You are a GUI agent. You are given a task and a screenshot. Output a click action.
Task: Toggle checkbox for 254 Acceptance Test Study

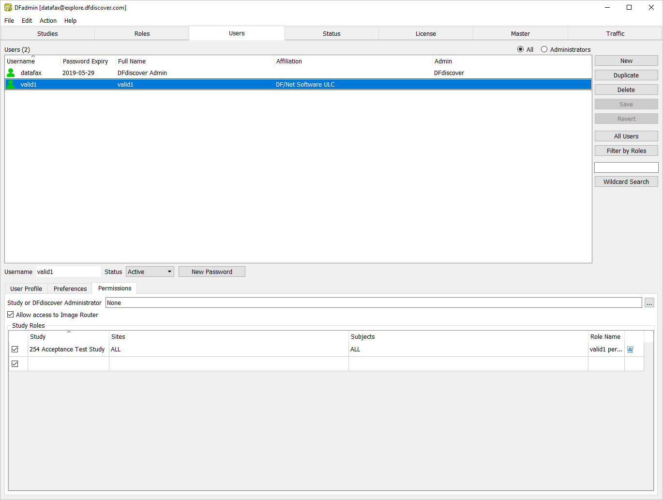(x=15, y=349)
